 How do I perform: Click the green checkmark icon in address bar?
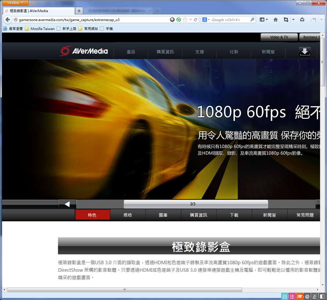click(x=179, y=20)
